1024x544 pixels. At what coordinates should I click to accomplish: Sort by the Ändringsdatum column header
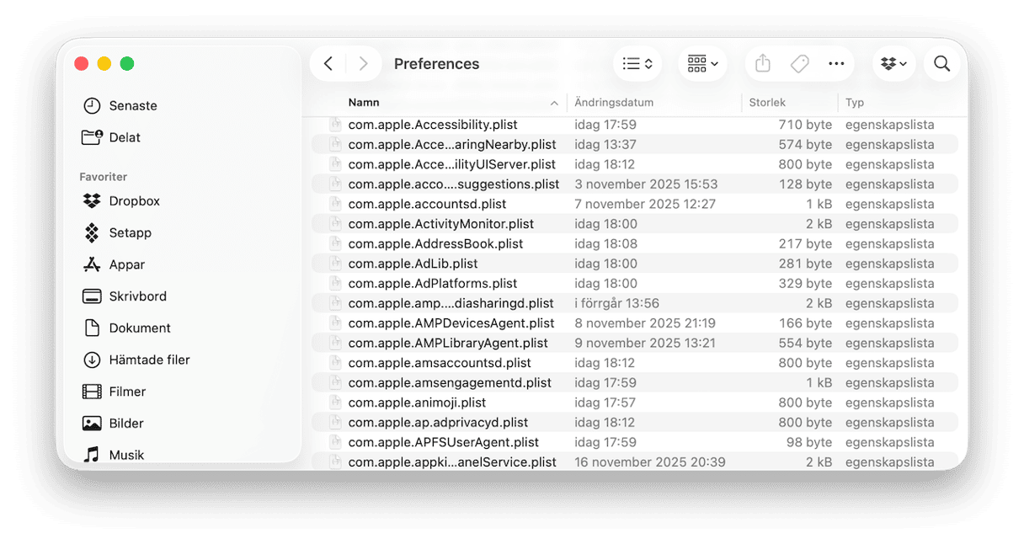614,103
